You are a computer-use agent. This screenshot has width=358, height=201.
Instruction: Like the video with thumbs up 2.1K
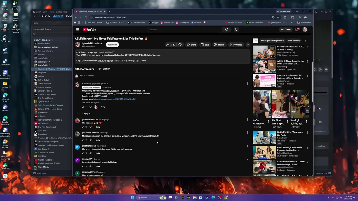point(170,45)
